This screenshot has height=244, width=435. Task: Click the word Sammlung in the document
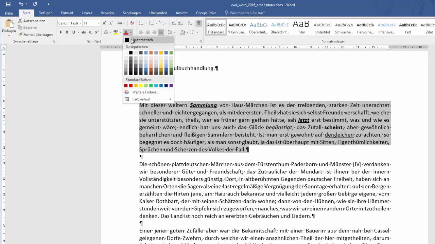click(203, 105)
